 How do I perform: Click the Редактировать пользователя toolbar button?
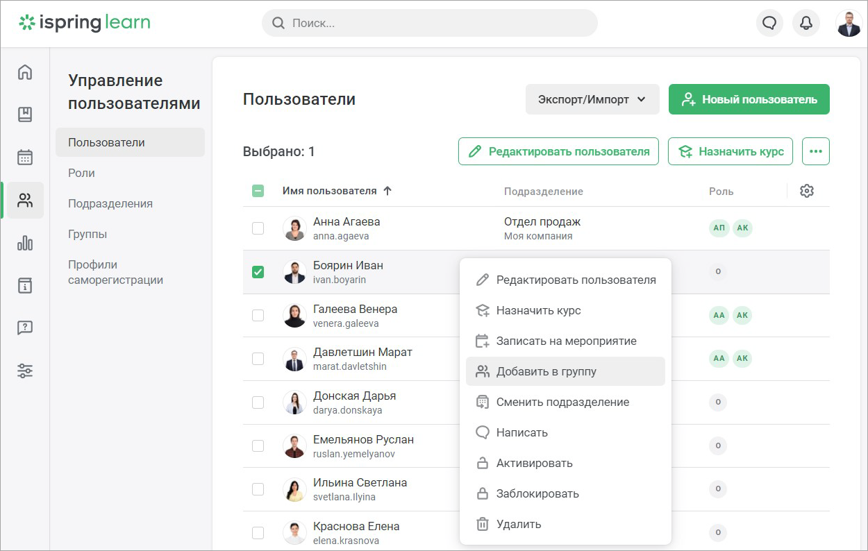coord(558,151)
